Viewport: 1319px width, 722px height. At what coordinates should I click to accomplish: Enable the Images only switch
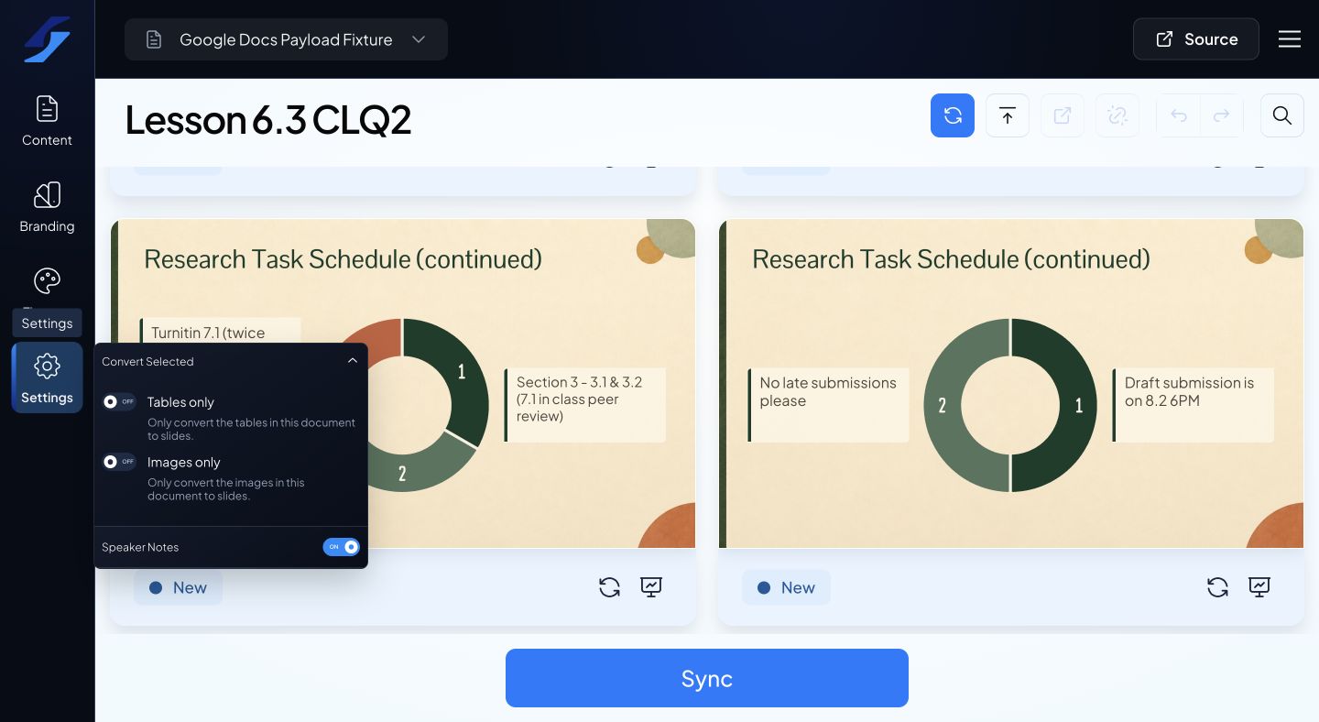(119, 462)
